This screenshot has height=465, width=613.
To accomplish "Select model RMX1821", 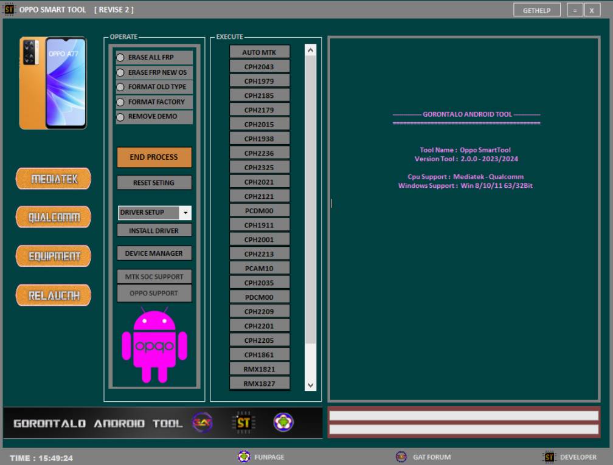I will coord(260,370).
